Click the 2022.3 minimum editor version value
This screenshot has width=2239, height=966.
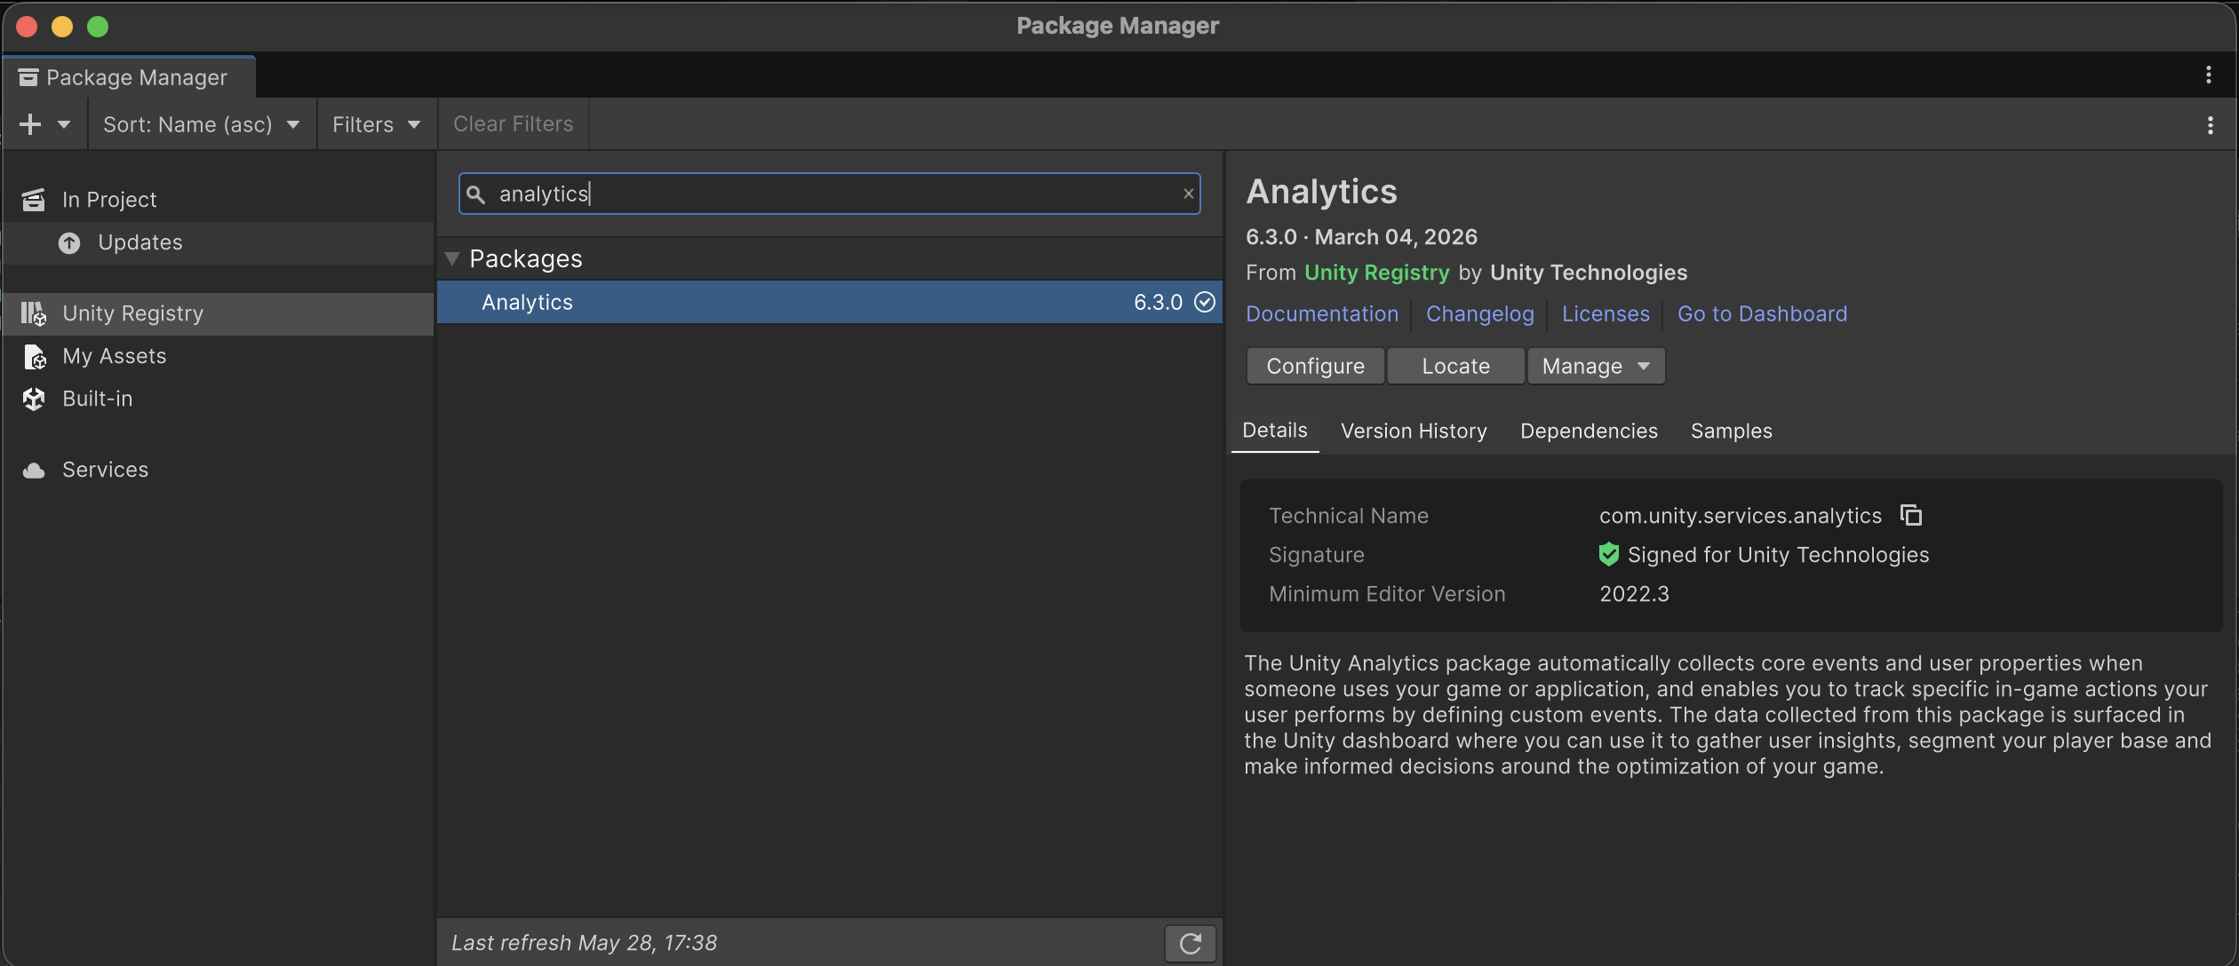[1634, 594]
